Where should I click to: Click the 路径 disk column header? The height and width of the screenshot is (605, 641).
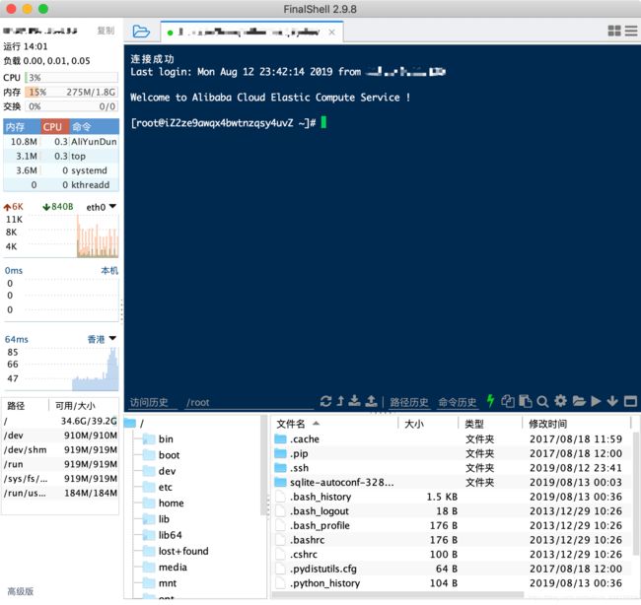26,406
